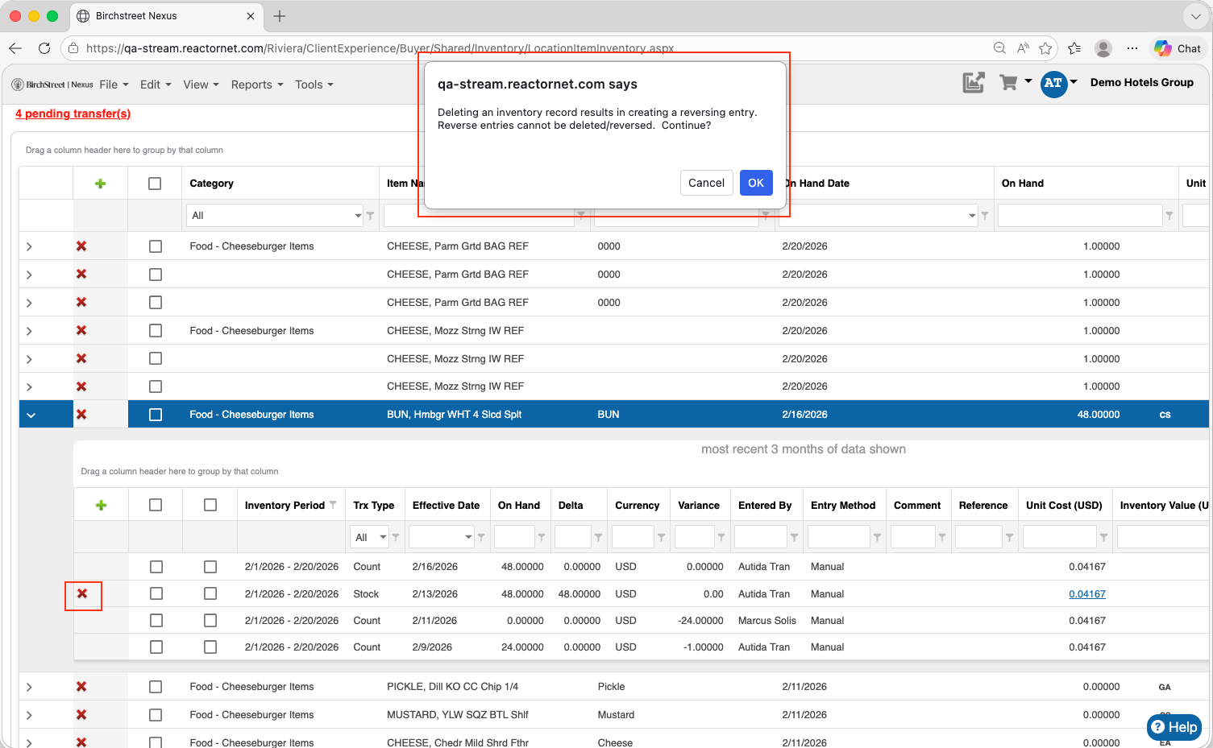Viewport: 1213px width, 748px height.
Task: Open browser profile icon
Action: click(1103, 48)
